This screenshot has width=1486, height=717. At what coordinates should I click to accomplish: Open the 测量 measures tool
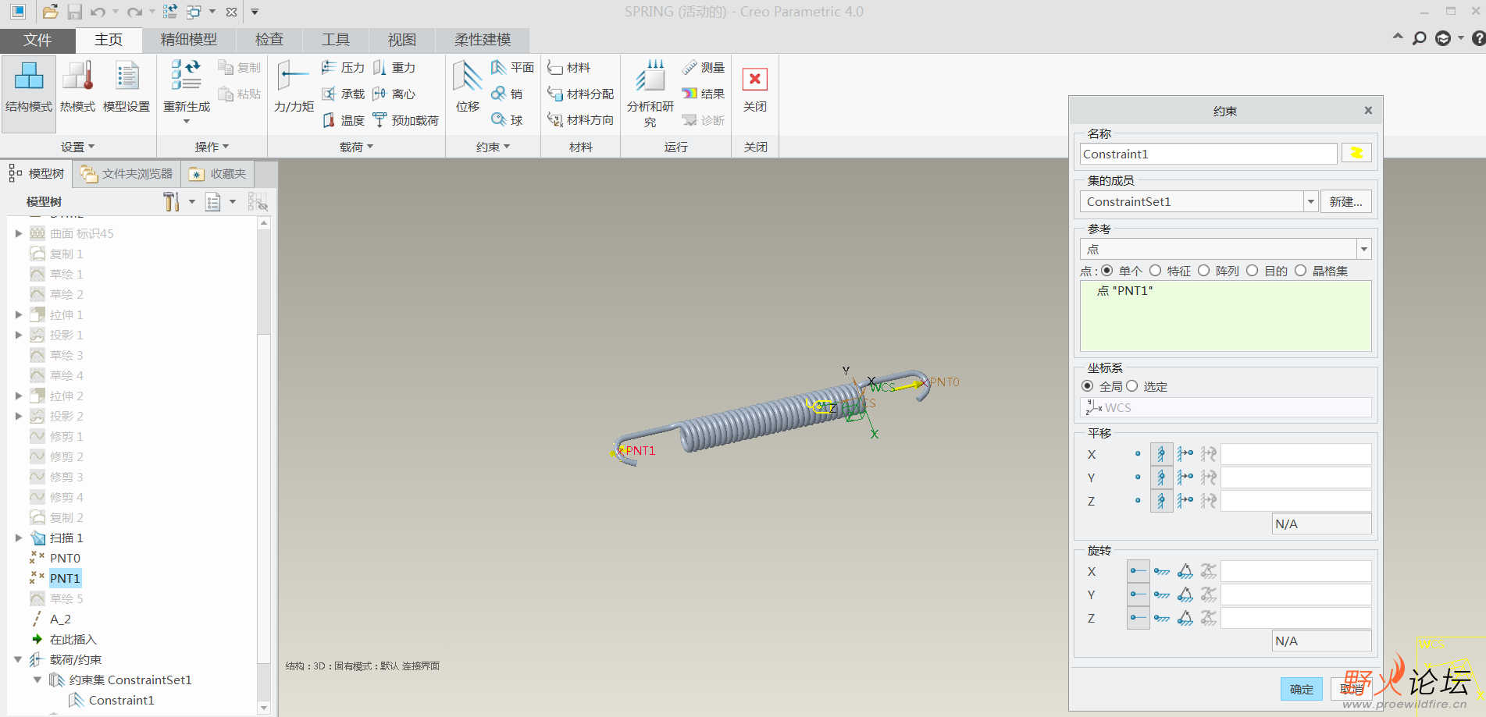click(x=703, y=68)
